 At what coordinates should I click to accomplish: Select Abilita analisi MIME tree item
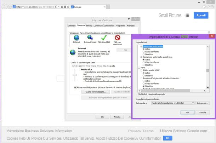(151, 70)
